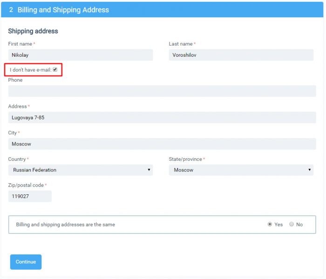Focus the Last name field
This screenshot has height=279, width=326.
tap(241, 55)
